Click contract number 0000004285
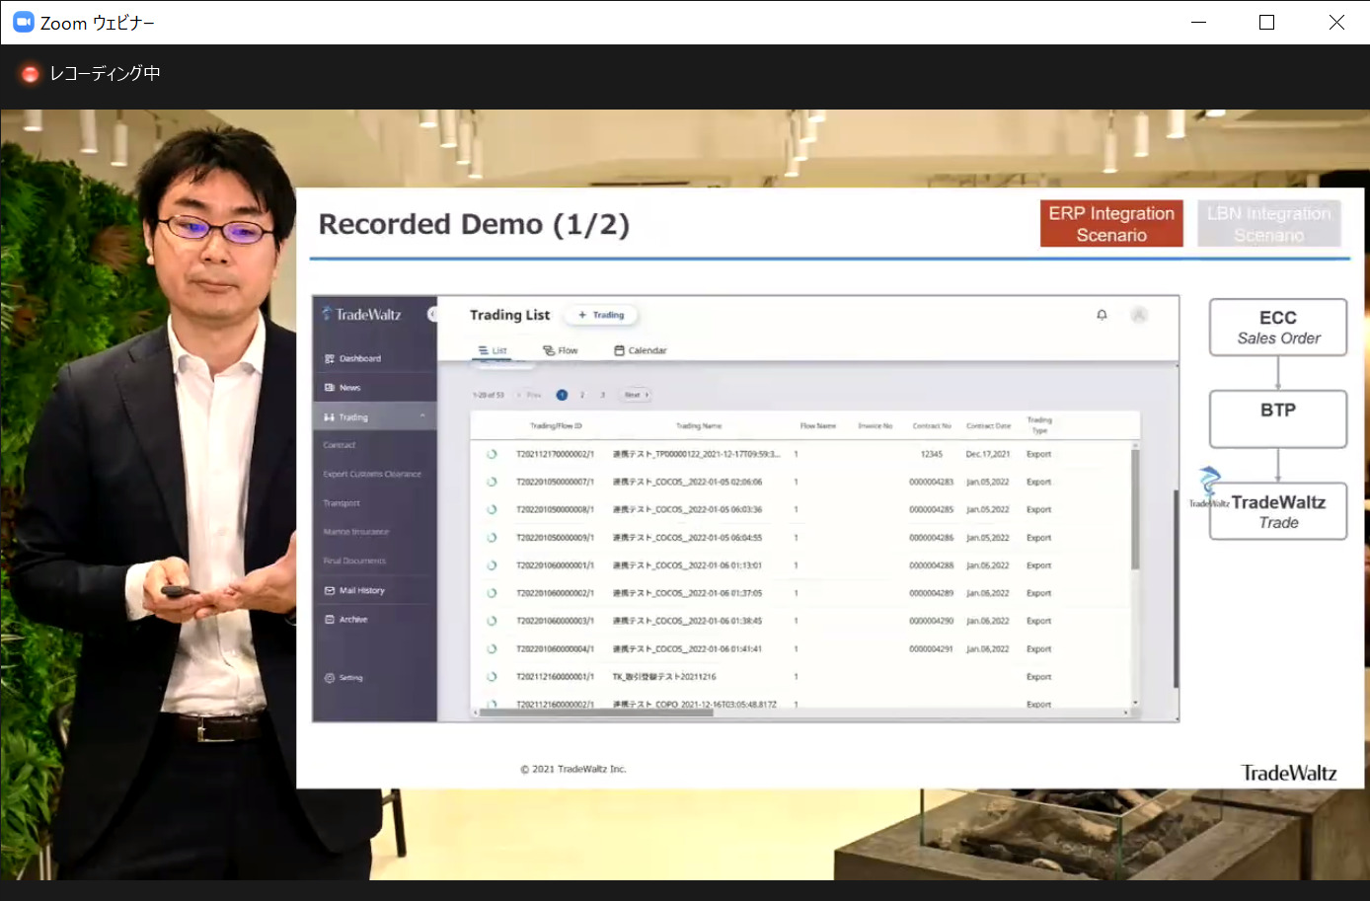Screen dimensions: 1370x901 coord(932,510)
